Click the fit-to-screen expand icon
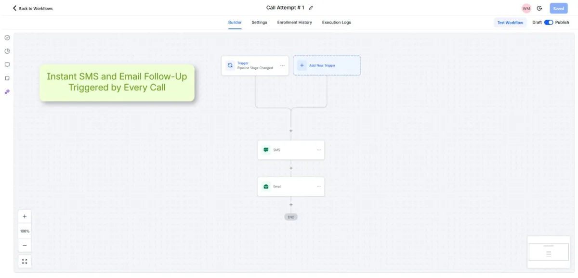 tap(25, 261)
